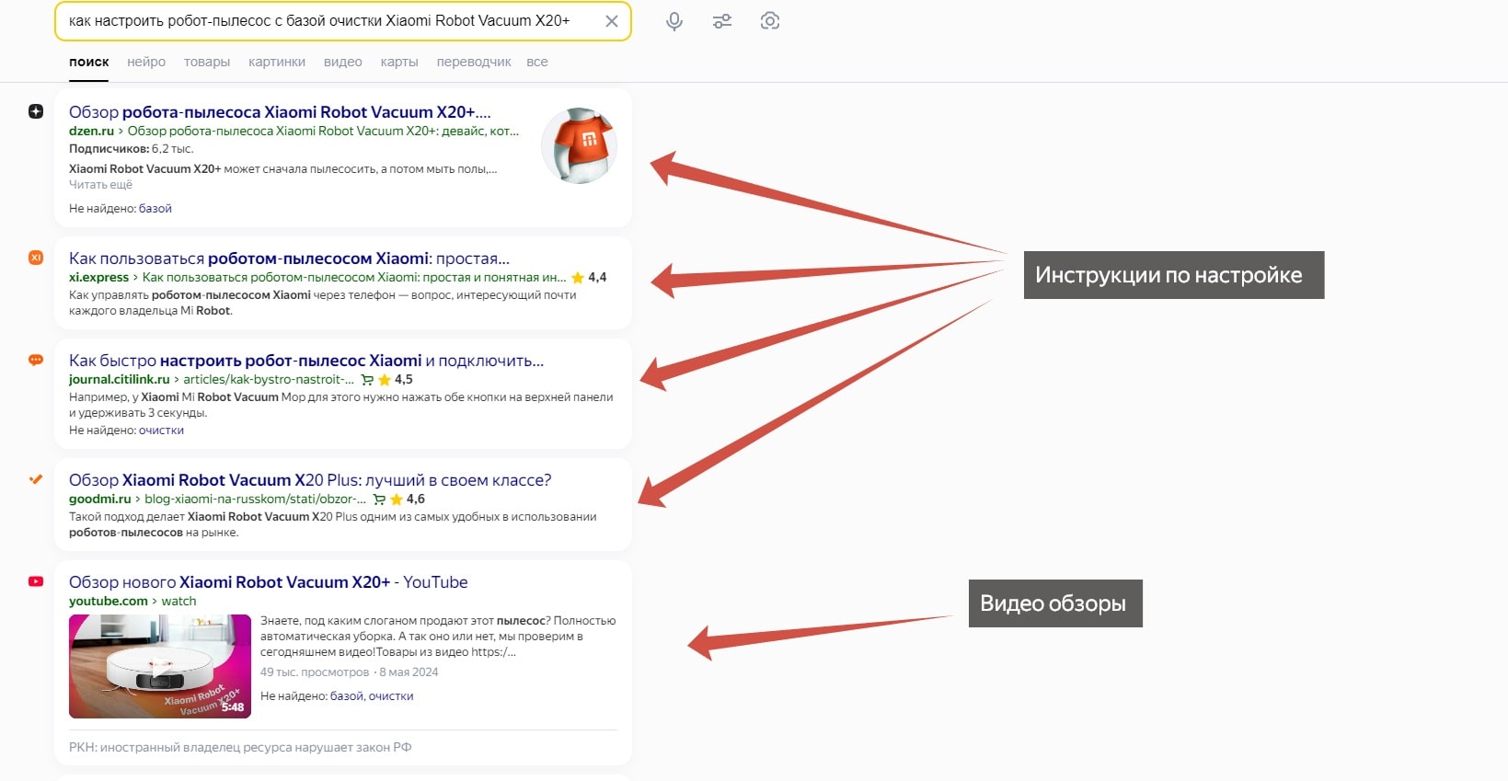This screenshot has height=781, width=1508.
Task: Open 'Обзор Xiaomi Robot Vacuum X20 Plus' result
Action: [x=310, y=480]
